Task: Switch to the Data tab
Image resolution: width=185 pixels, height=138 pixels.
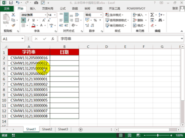Action: pos(75,9)
